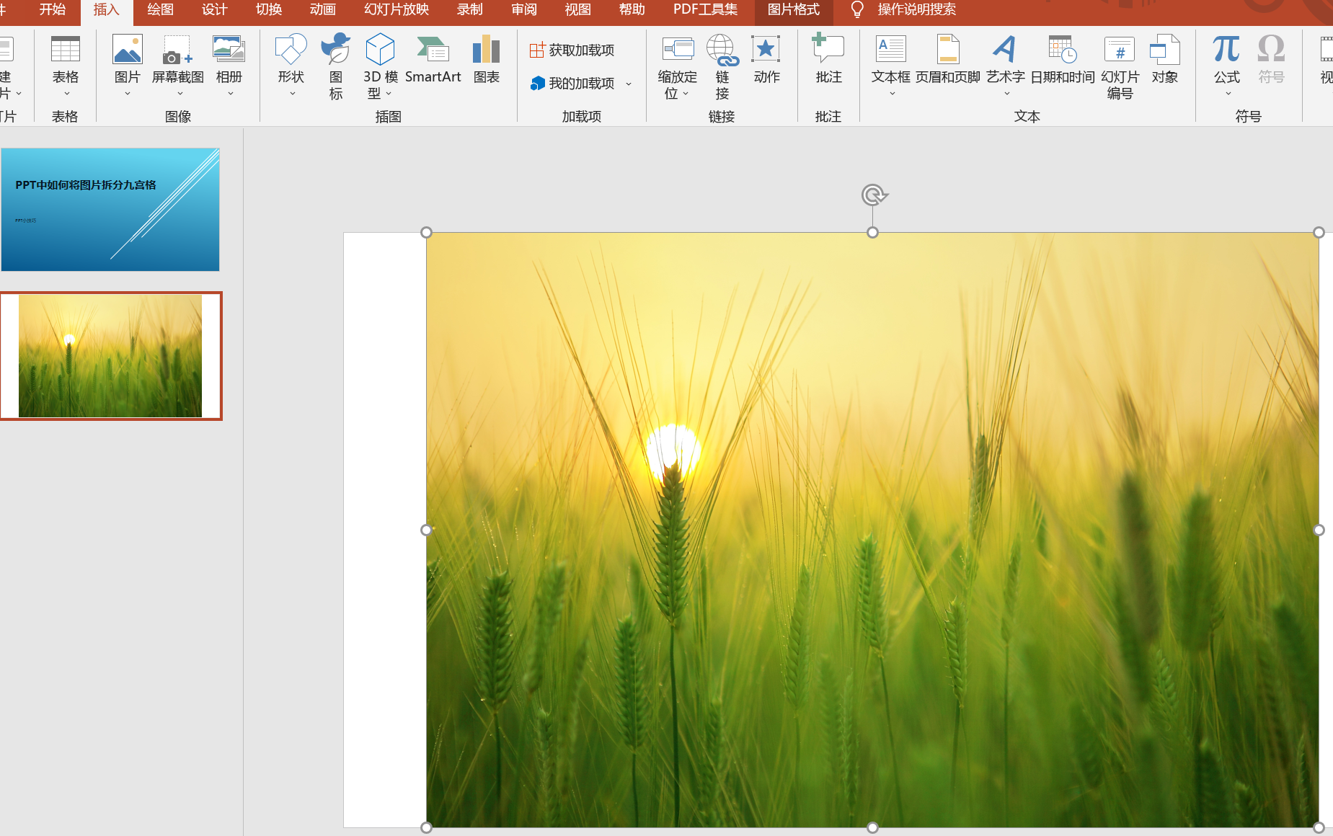Screen dimensions: 1333x836
Task: Expand the 图片 dropdown arrow
Action: click(128, 94)
